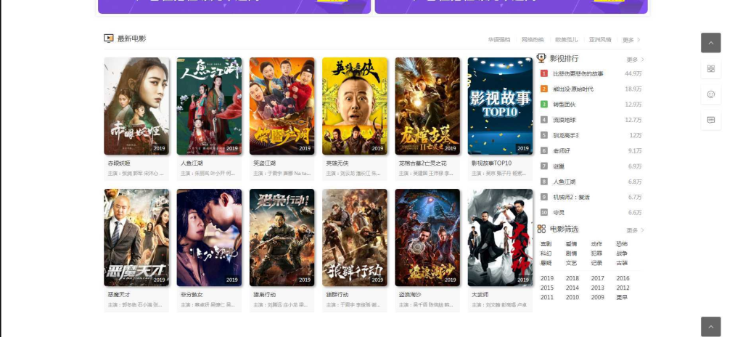Click the 主演 cast line under 笑盗江湖

tap(282, 174)
